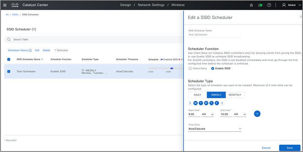Click the calendar icon beside WEEKLY
Image resolution: width=303 pixels, height=152 pixels.
tap(83, 70)
